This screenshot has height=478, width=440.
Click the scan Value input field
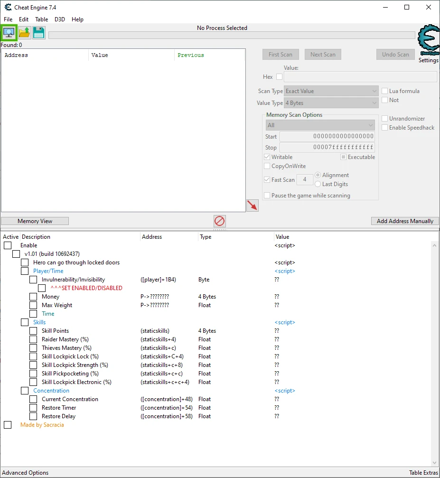click(x=360, y=77)
